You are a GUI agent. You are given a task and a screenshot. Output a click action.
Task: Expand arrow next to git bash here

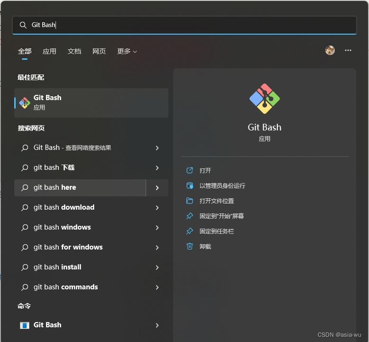click(x=157, y=187)
